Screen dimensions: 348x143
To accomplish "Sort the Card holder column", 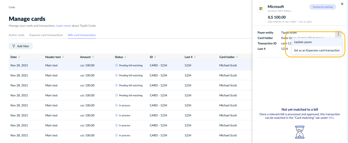I will [x=237, y=57].
